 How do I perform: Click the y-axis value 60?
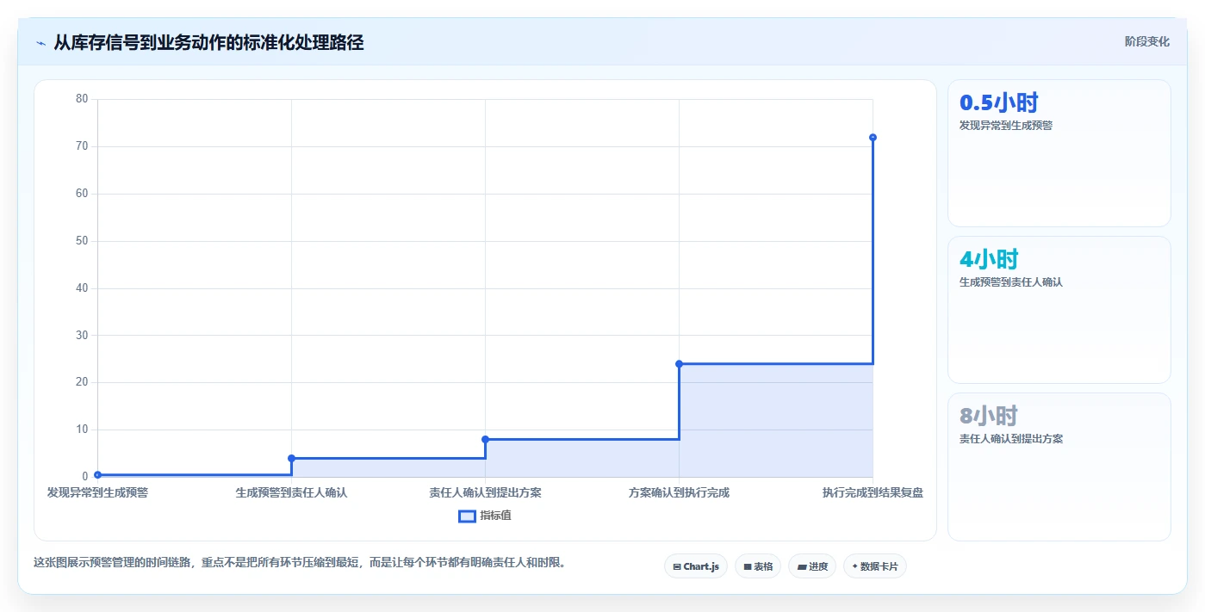83,194
